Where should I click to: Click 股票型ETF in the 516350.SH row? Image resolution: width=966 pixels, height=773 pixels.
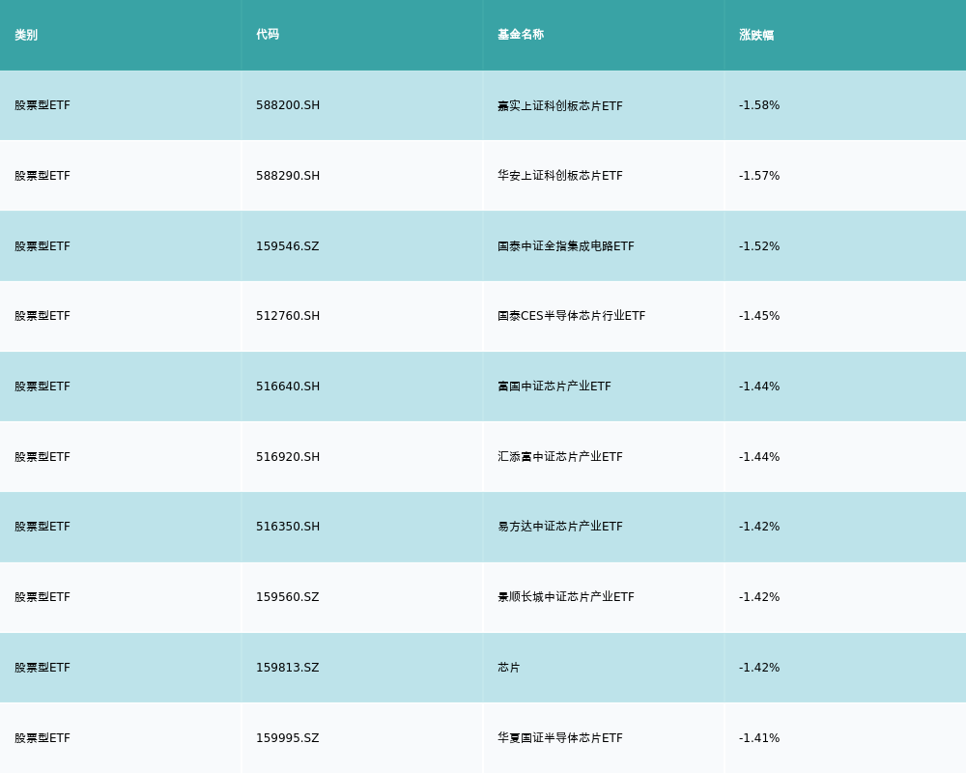(x=43, y=527)
